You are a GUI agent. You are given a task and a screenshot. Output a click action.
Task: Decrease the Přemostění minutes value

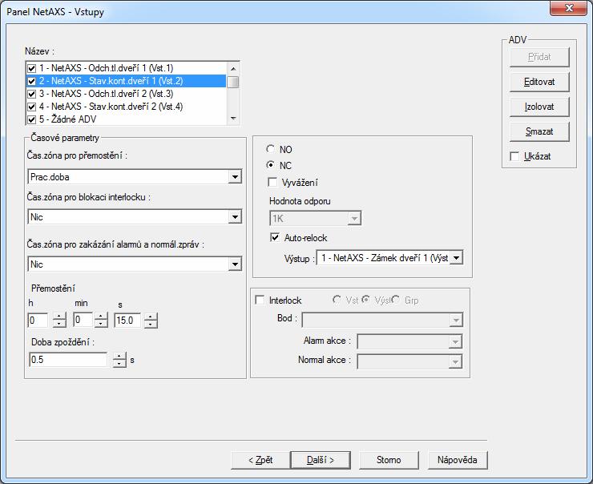click(x=101, y=324)
